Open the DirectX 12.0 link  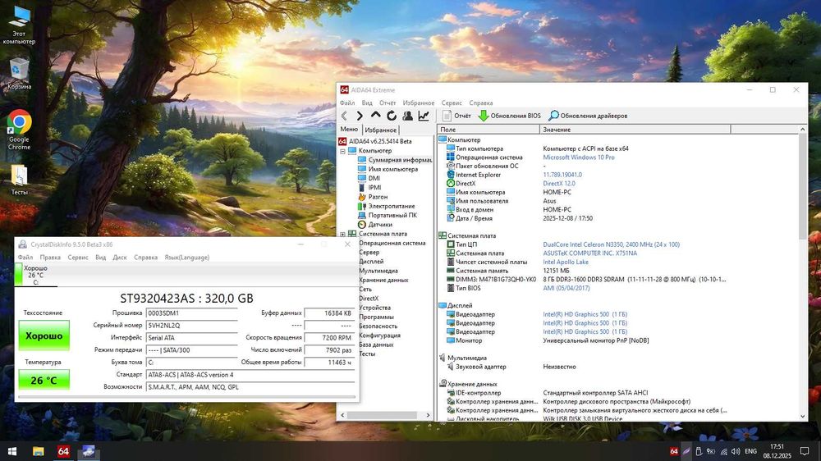tap(558, 183)
